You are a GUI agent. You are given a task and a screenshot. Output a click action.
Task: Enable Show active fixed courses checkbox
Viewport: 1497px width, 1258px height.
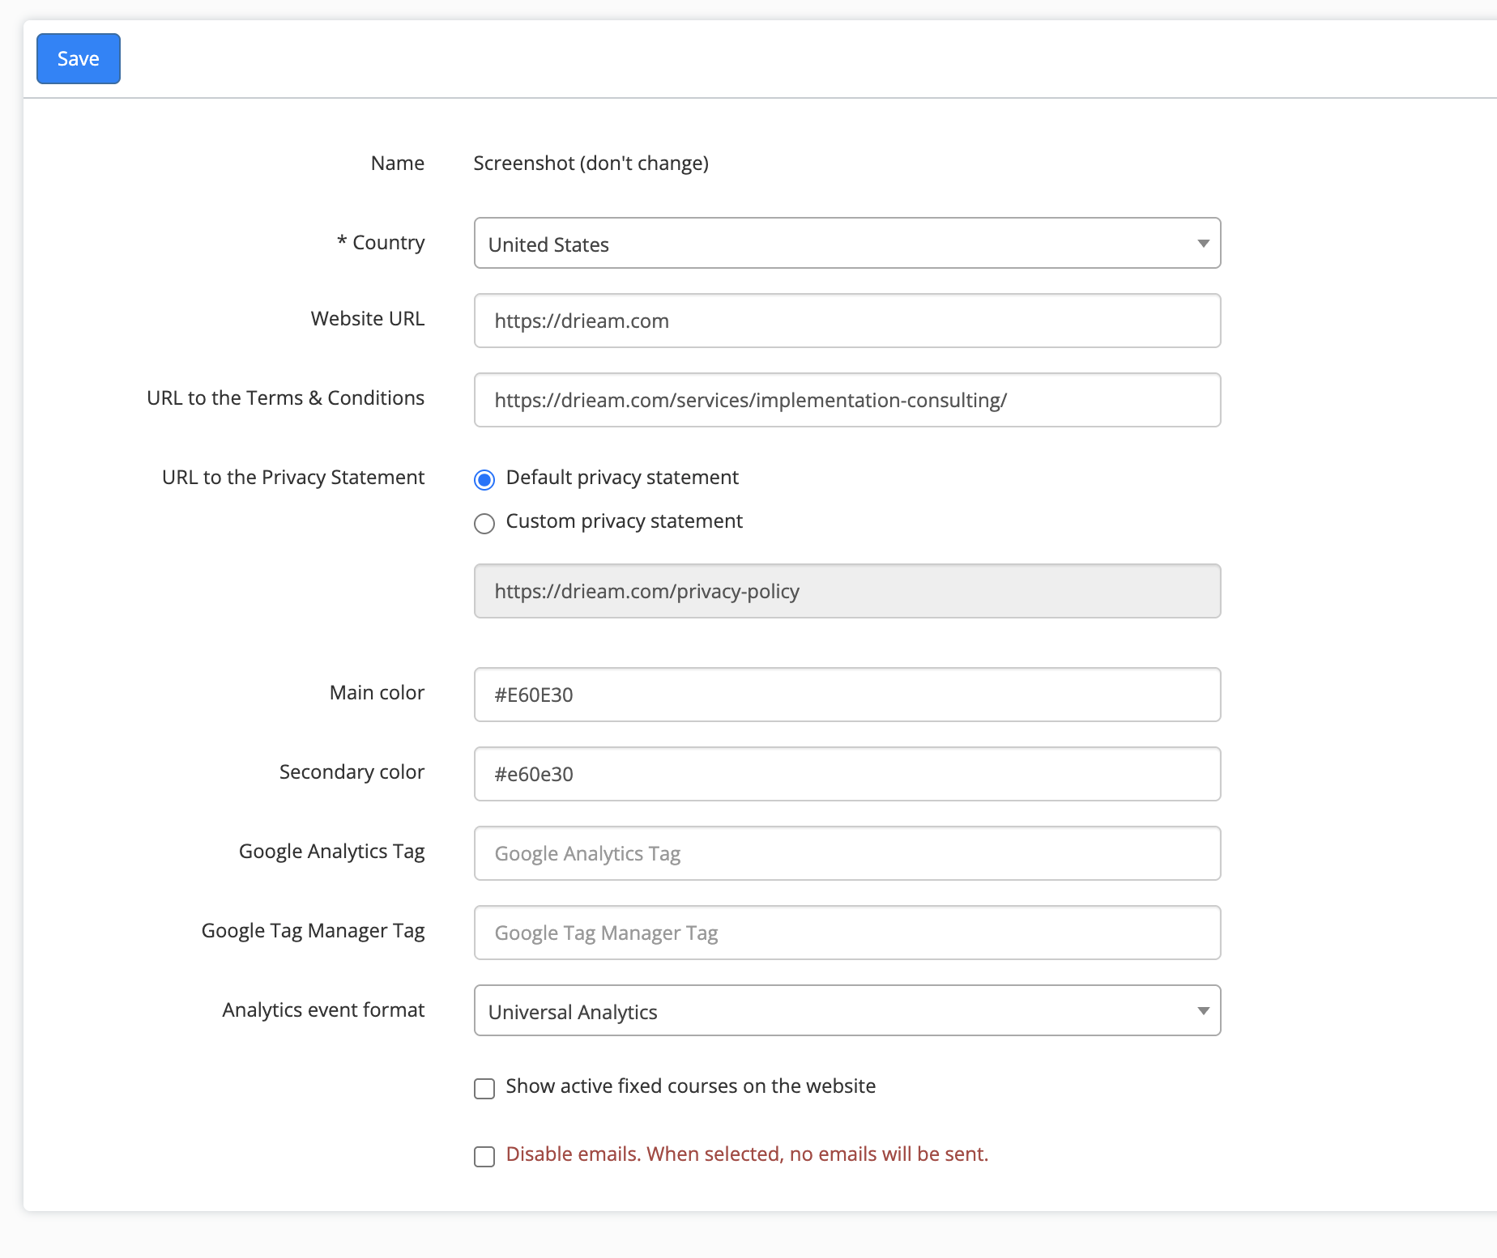pyautogui.click(x=484, y=1089)
